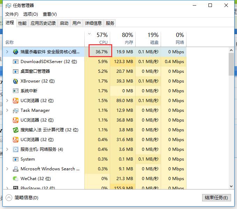This screenshot has height=209, width=237.
Task: Click the 结束任务(E) button
Action: (216, 198)
